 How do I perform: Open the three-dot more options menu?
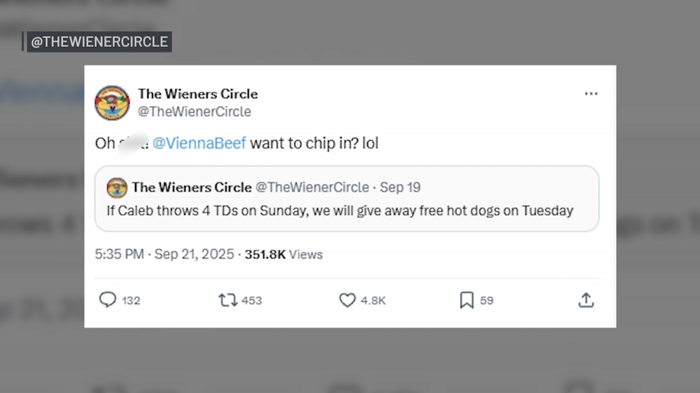[x=591, y=94]
